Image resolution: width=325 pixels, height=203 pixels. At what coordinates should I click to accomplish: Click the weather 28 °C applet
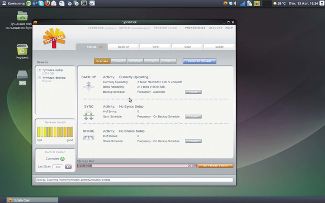(x=279, y=4)
